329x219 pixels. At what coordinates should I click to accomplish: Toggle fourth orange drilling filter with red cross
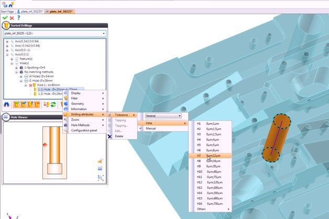tap(37, 104)
